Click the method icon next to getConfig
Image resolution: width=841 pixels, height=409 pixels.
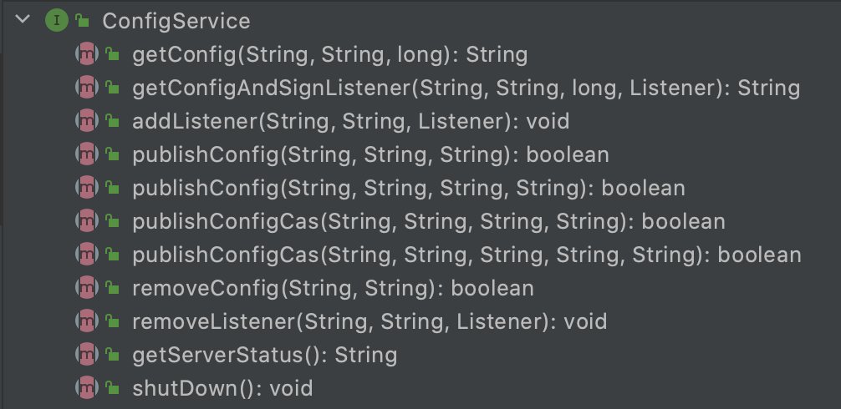(x=86, y=54)
